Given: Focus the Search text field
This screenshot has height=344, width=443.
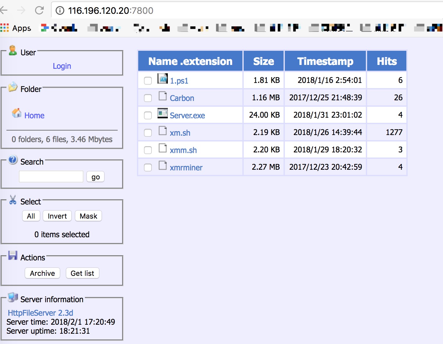Looking at the screenshot, I should coord(51,177).
